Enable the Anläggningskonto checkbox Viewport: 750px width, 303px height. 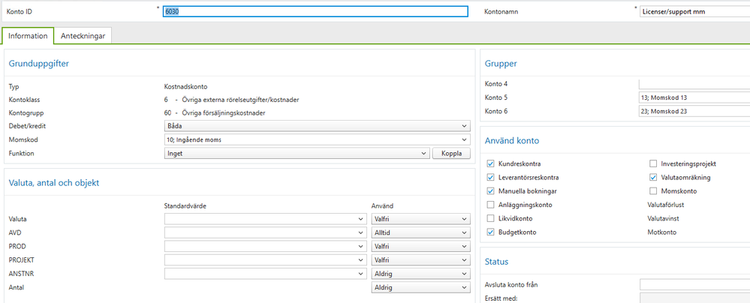[x=490, y=205]
